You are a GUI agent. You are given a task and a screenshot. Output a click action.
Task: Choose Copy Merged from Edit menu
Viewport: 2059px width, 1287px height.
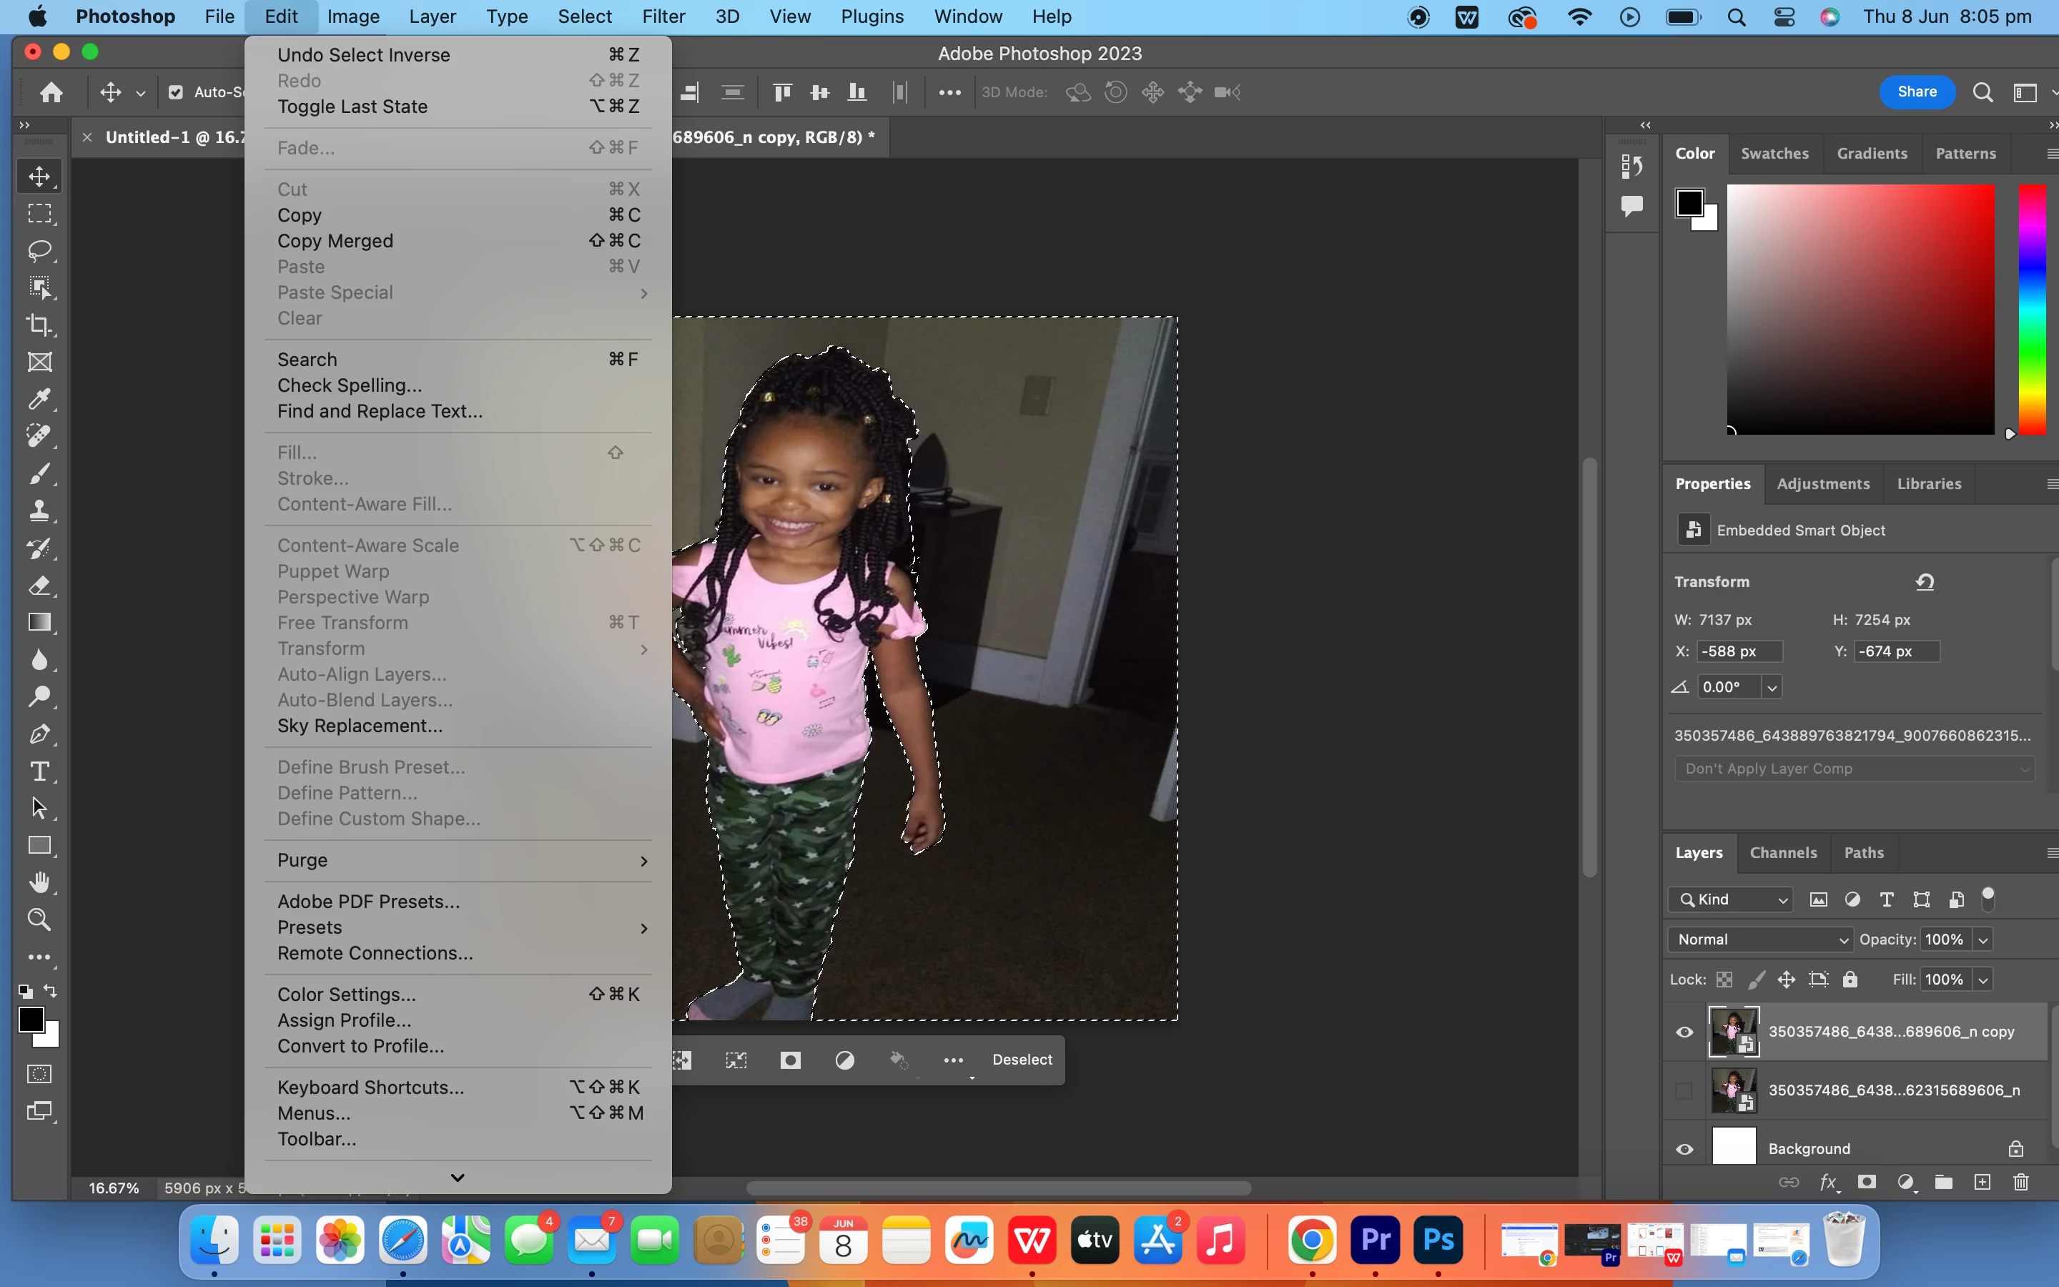point(335,241)
